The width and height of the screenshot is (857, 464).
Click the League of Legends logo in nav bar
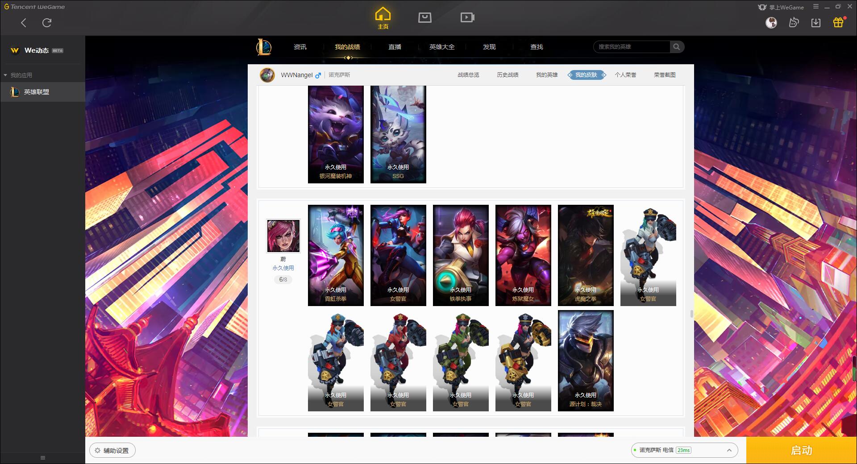(x=264, y=47)
